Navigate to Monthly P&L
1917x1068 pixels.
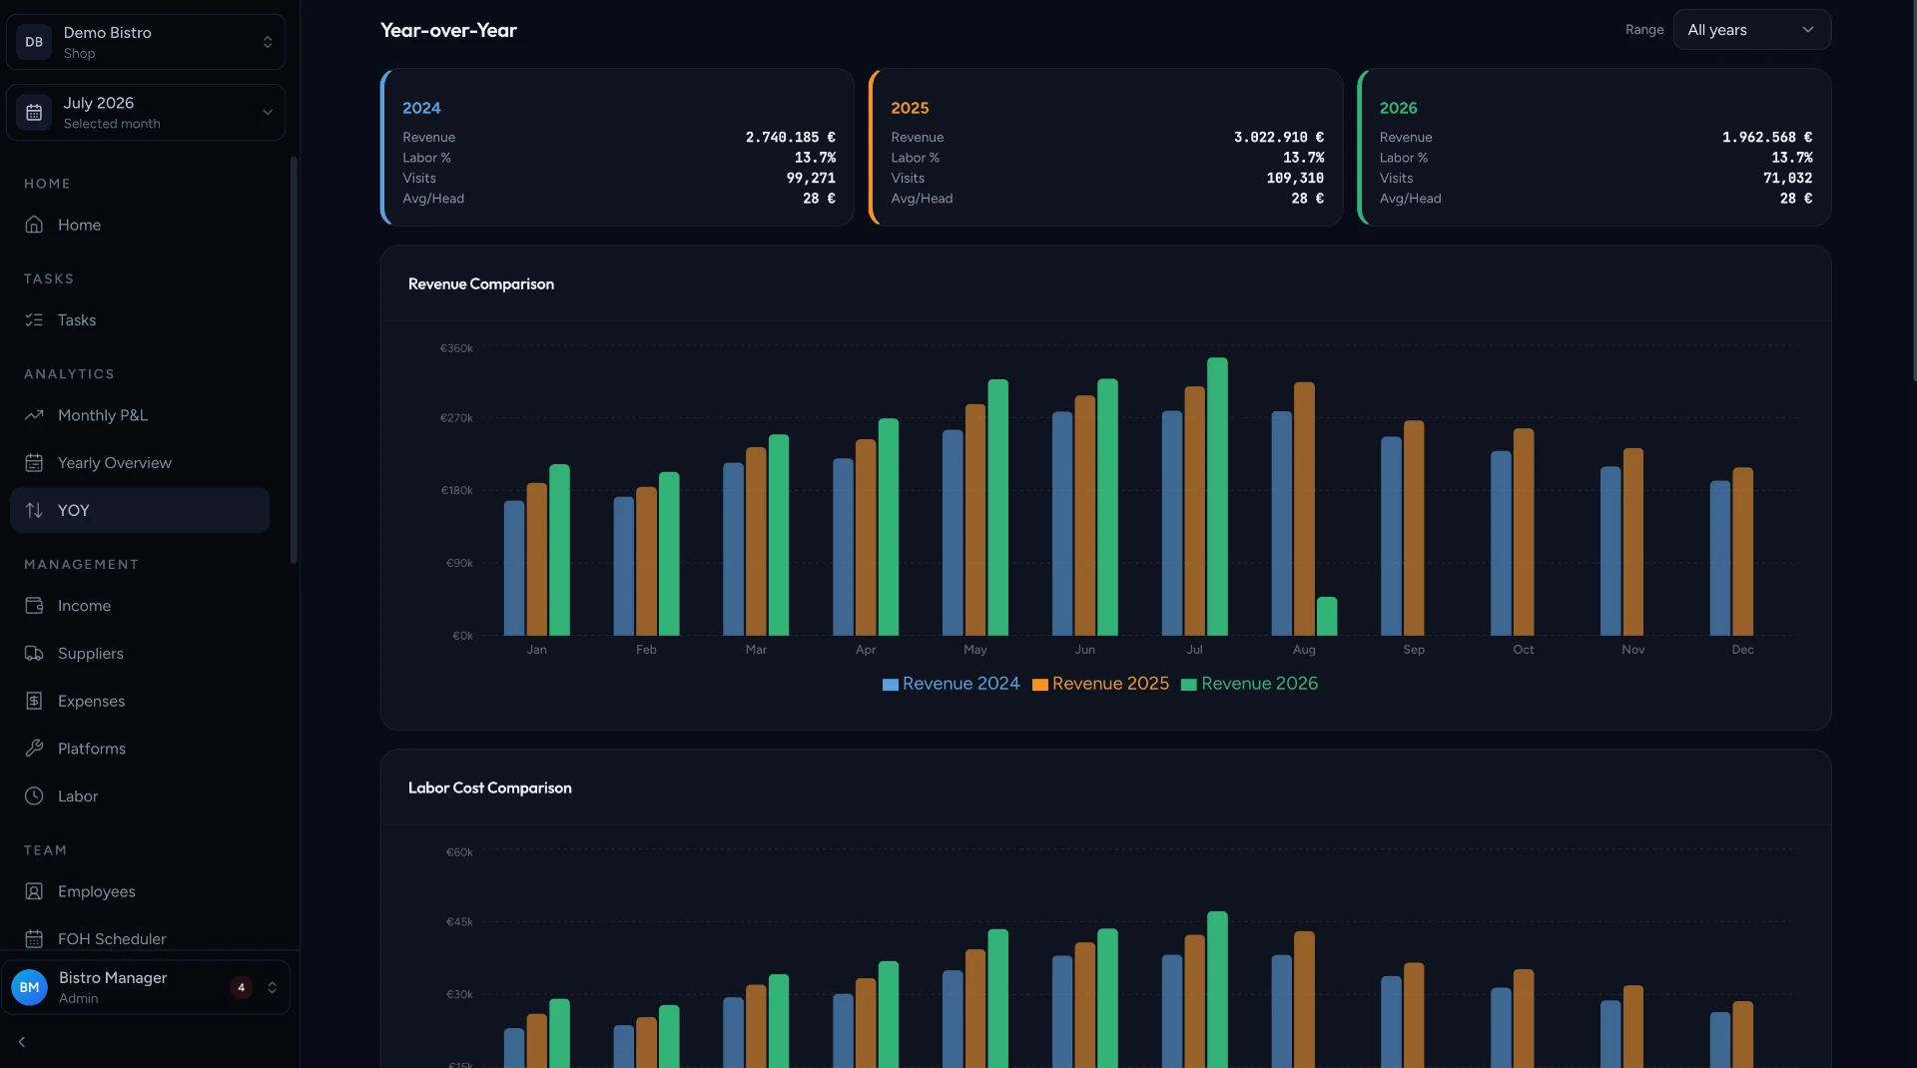point(140,415)
